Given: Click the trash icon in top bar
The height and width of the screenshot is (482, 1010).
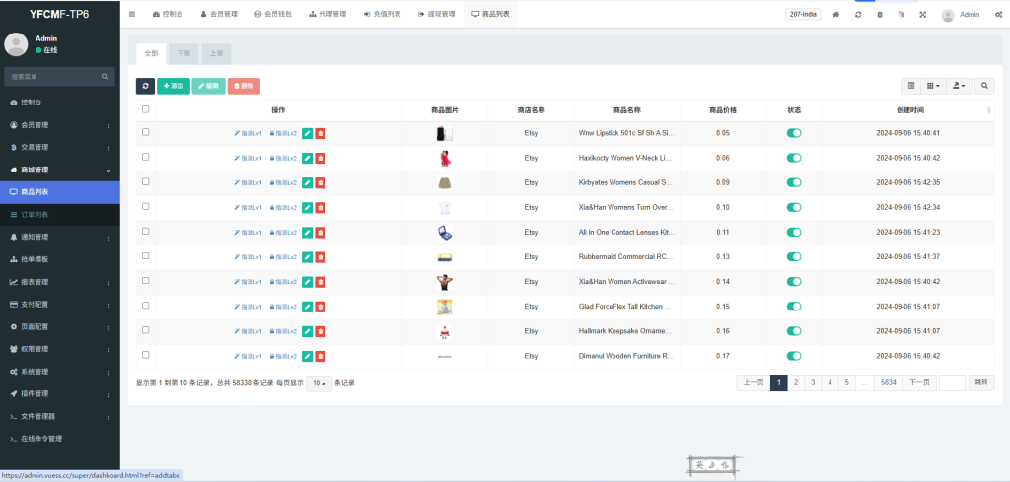Looking at the screenshot, I should click(880, 15).
